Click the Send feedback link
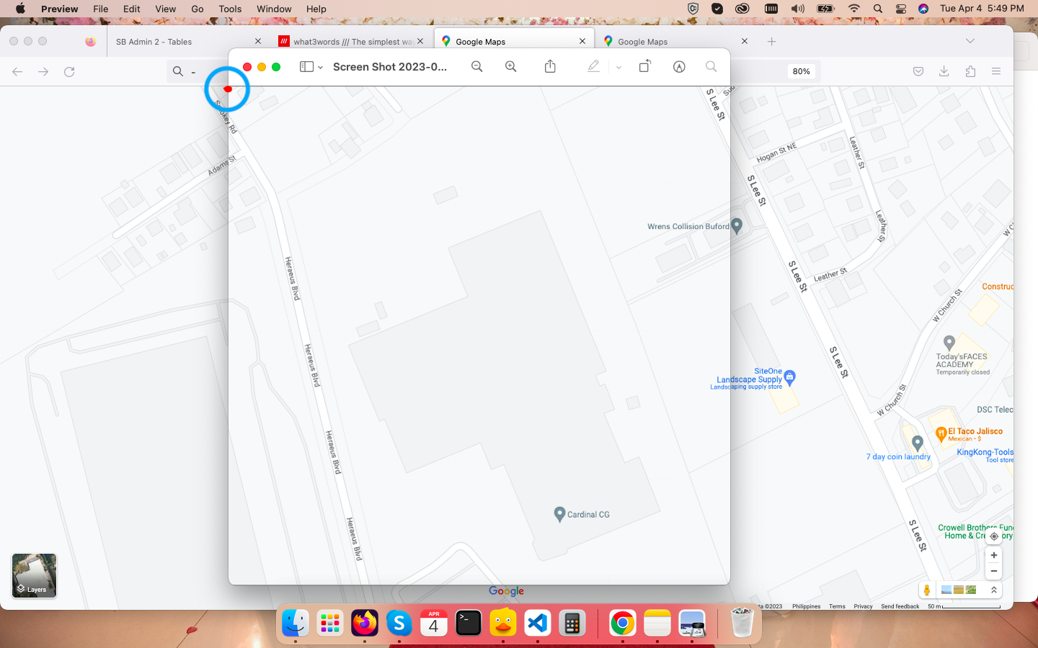 tap(900, 606)
